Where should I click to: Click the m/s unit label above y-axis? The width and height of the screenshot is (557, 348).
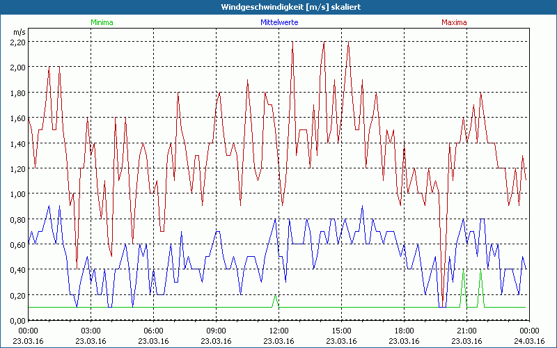point(18,32)
